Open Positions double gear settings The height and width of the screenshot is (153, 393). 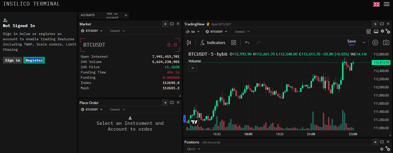click(388, 149)
